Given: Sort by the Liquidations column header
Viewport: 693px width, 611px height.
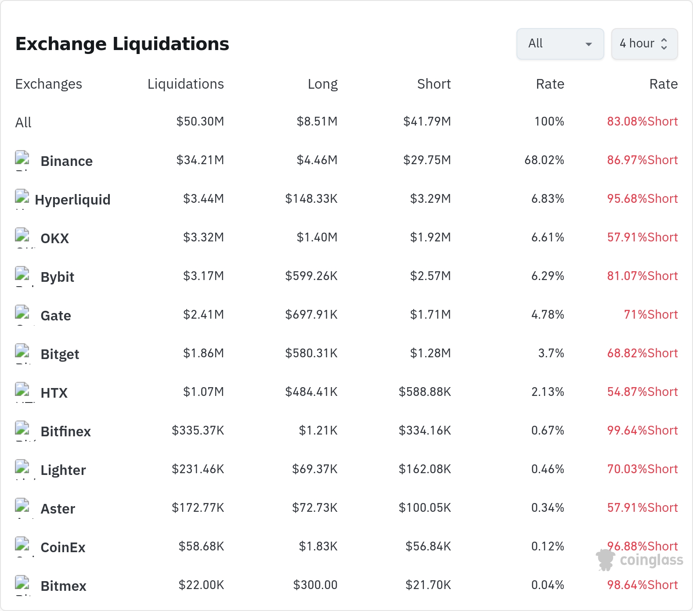Looking at the screenshot, I should coord(185,84).
